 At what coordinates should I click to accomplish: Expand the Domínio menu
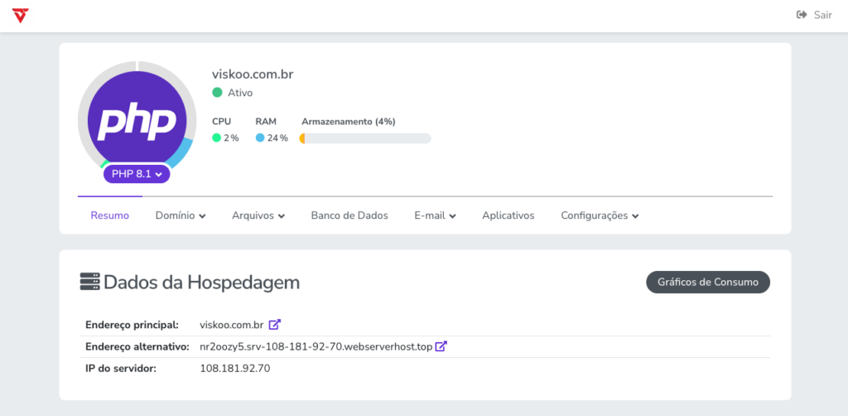(x=181, y=215)
